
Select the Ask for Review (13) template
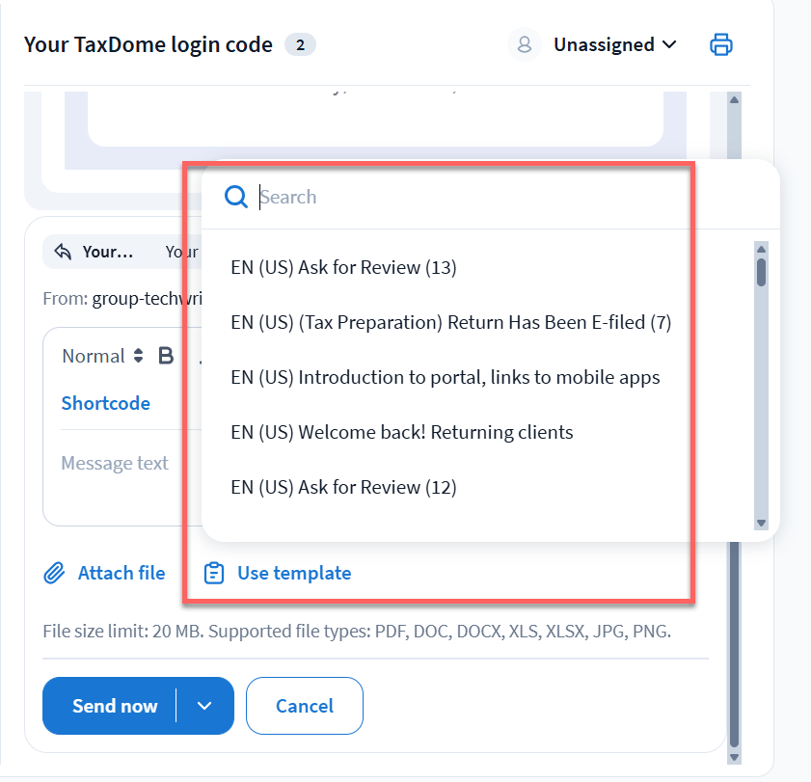[343, 267]
